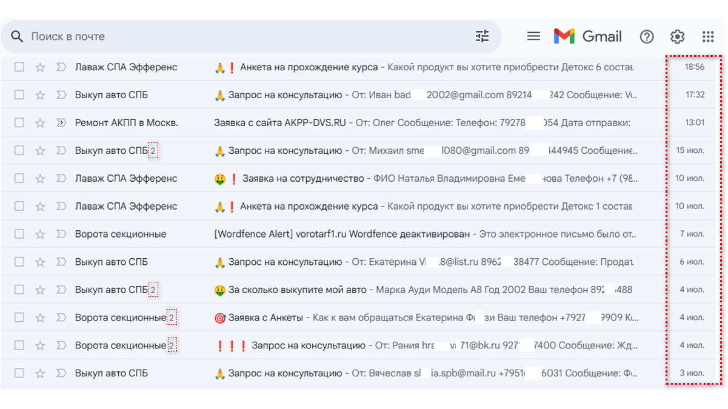
Task: Mark Заявка с Анкеты email as important
Action: [x=61, y=318]
